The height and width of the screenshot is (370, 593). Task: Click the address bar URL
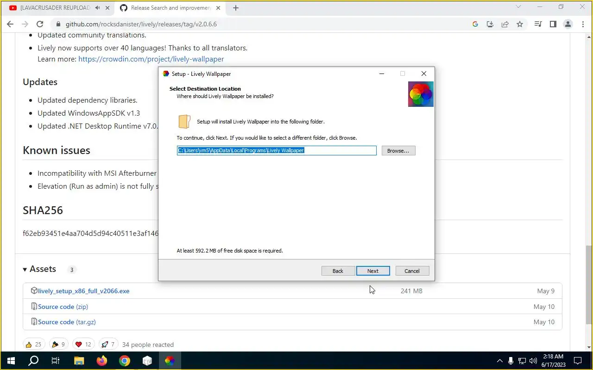click(141, 24)
